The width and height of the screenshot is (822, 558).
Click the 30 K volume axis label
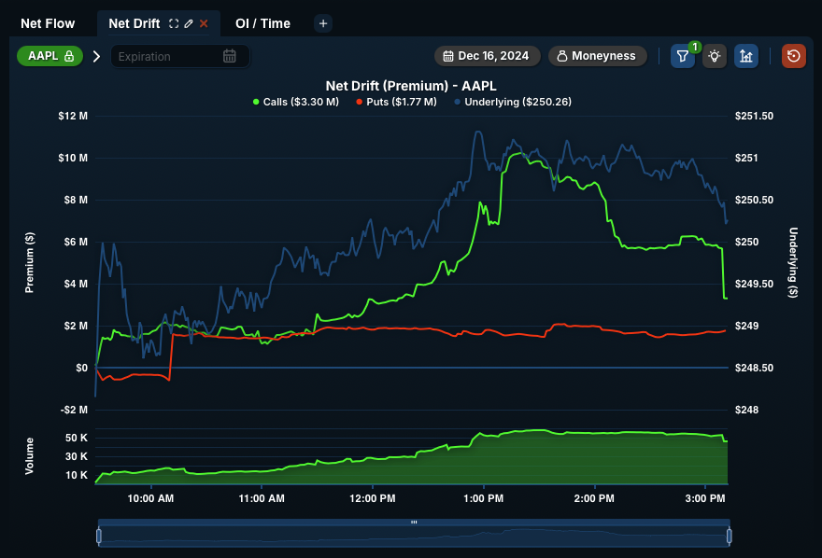(x=77, y=456)
